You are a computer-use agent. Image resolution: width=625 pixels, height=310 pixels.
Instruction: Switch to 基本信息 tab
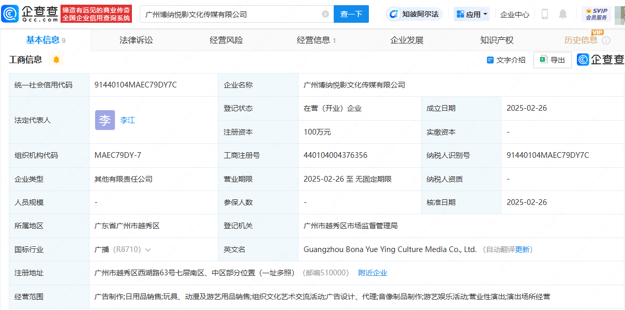point(46,40)
